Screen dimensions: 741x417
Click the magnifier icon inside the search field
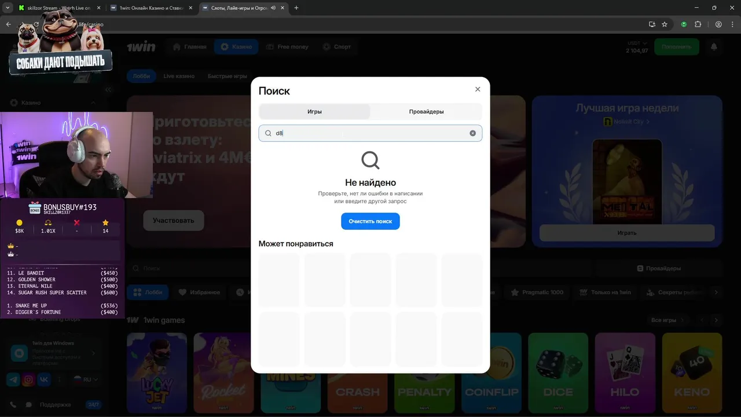(268, 133)
